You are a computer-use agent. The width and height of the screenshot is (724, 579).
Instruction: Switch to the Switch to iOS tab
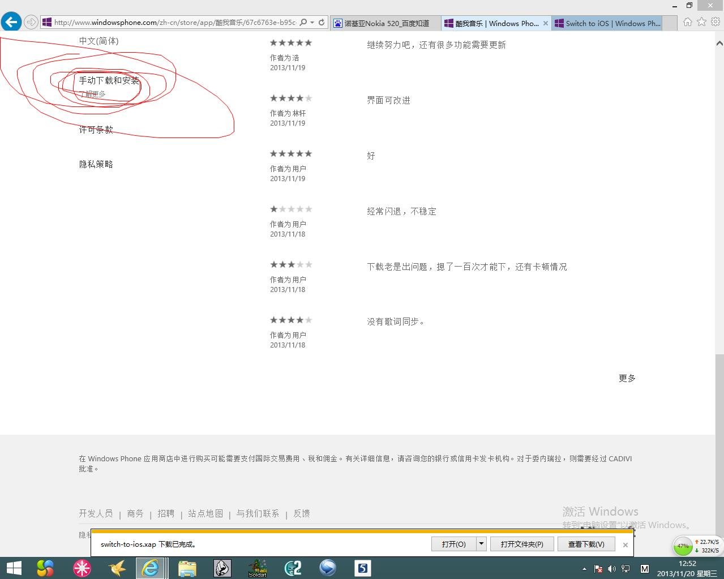(x=607, y=23)
